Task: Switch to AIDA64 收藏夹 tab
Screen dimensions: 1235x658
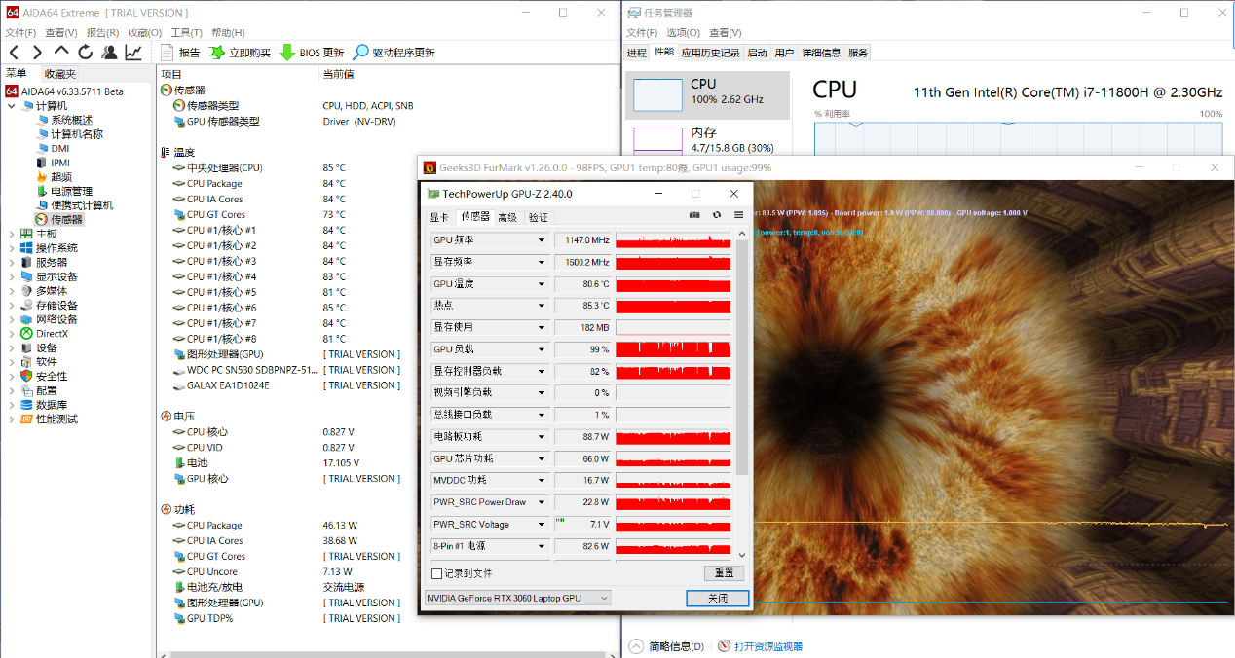Action: coord(59,74)
